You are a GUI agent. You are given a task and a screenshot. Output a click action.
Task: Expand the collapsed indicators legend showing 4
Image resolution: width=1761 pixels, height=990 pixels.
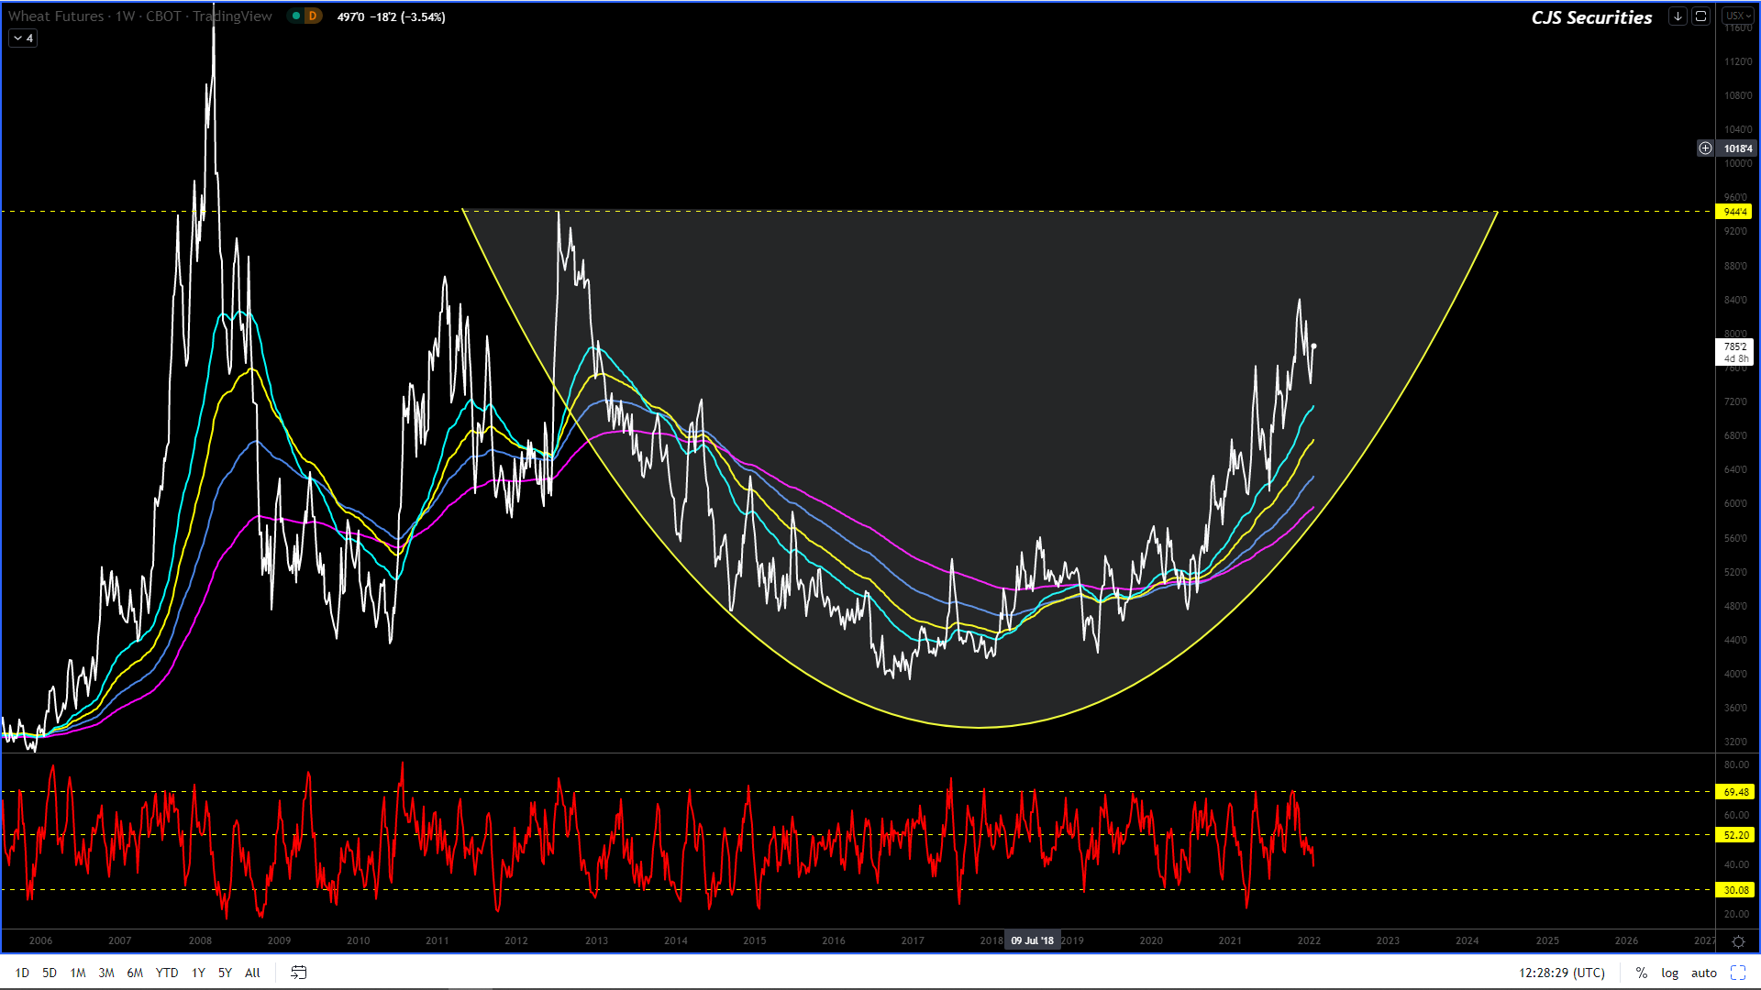pyautogui.click(x=23, y=38)
